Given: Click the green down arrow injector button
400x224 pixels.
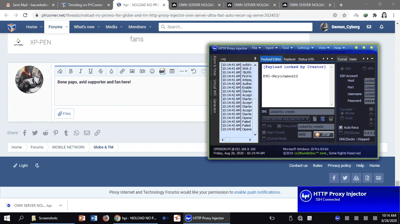Looking at the screenshot, I should click(356, 48).
